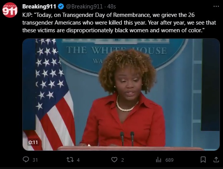Play the White House briefing video

click(x=121, y=94)
